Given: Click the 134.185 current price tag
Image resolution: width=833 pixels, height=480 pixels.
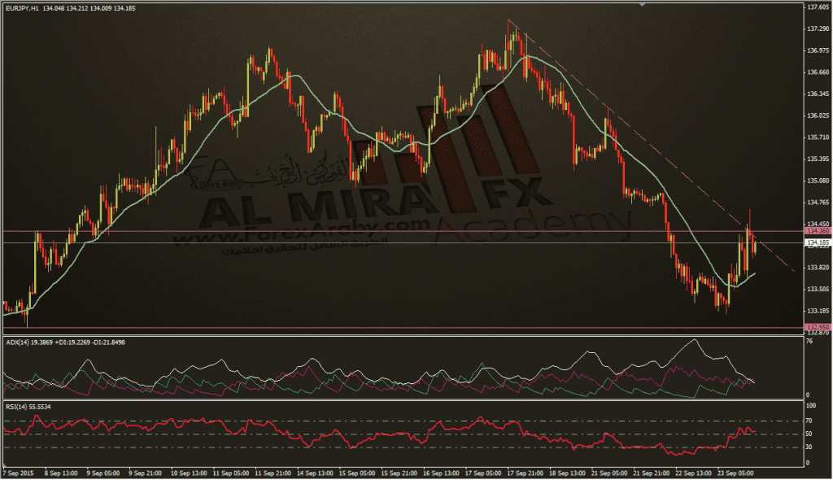Looking at the screenshot, I should coord(818,243).
